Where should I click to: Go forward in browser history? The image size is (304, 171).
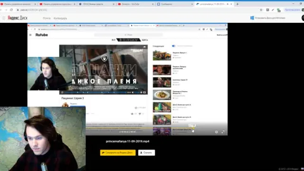tap(6, 10)
